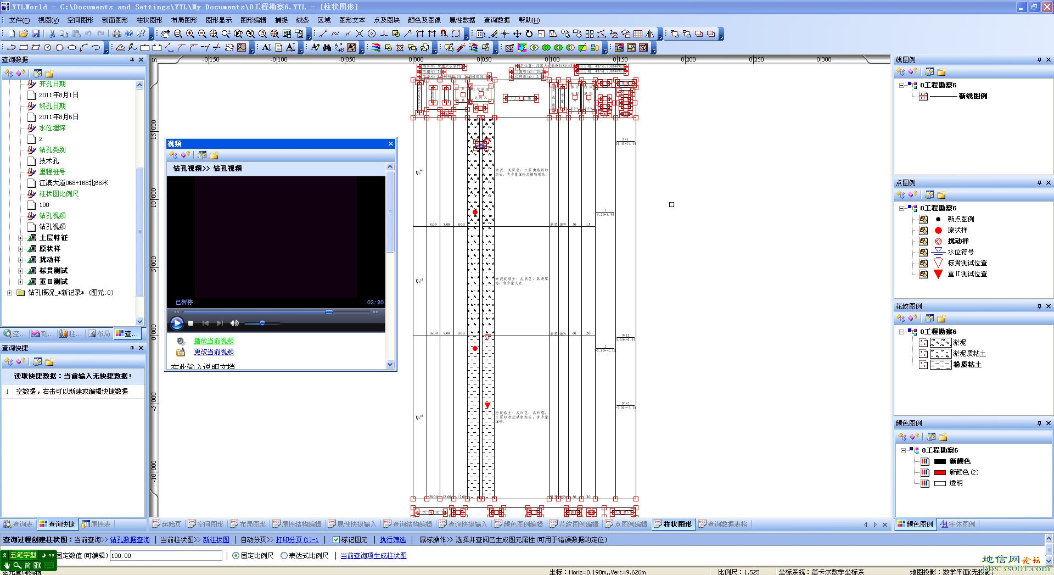Click the 执行筛选 link
The width and height of the screenshot is (1054, 575).
pos(393,540)
